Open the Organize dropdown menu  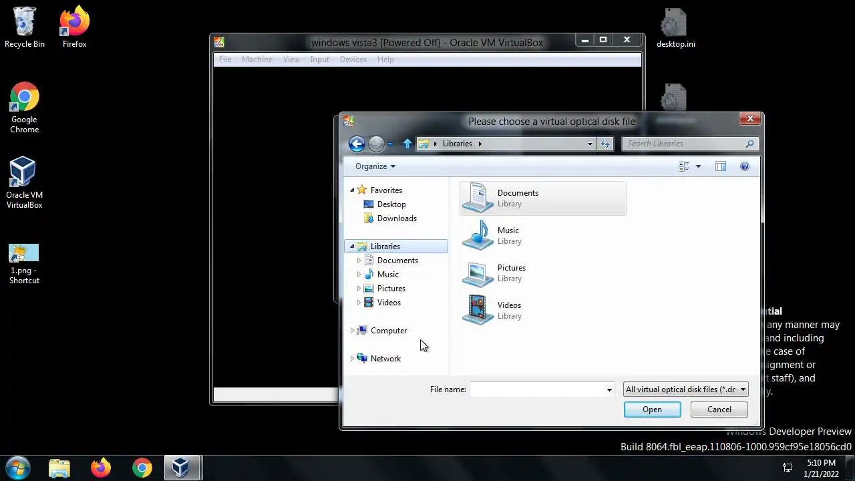(x=375, y=166)
